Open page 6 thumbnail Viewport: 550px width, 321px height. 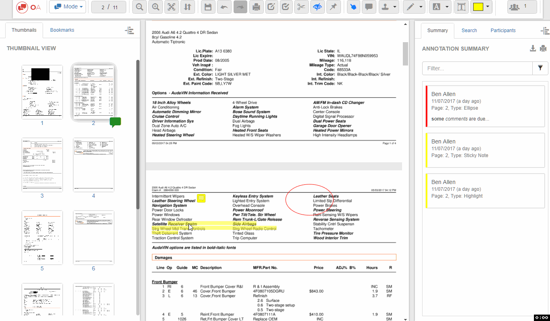pos(93,237)
